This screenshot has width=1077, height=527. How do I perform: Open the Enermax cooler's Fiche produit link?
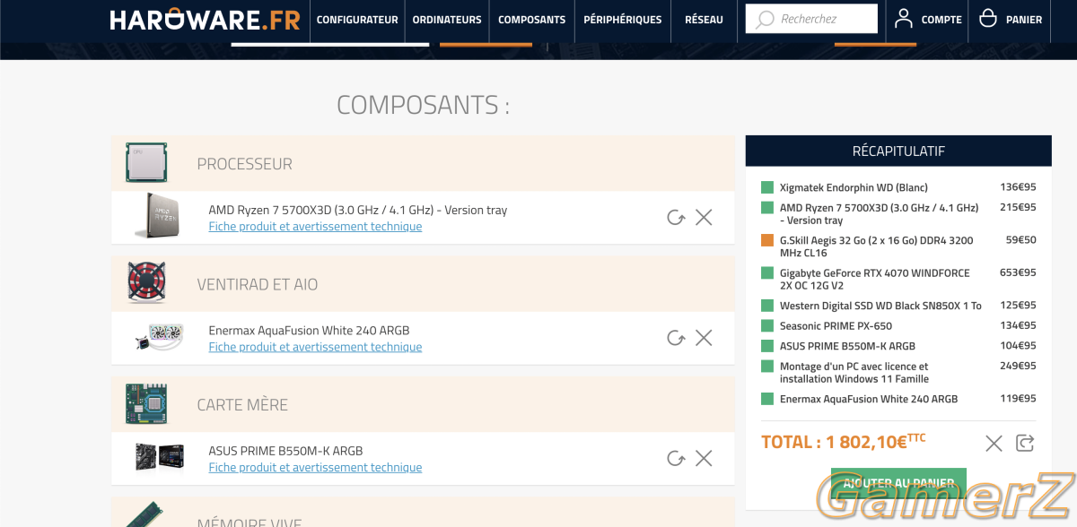tap(315, 347)
